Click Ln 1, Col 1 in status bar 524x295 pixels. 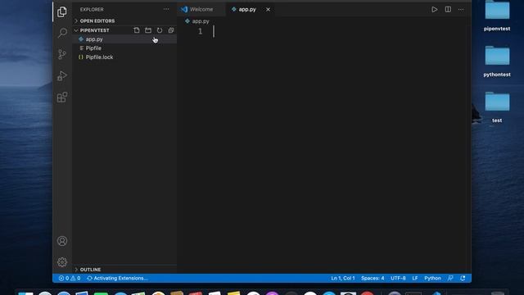(343, 278)
